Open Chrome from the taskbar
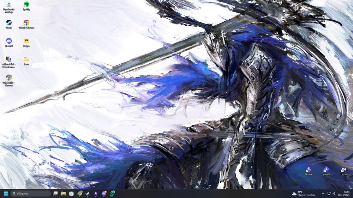The image size is (353, 198). click(79, 193)
